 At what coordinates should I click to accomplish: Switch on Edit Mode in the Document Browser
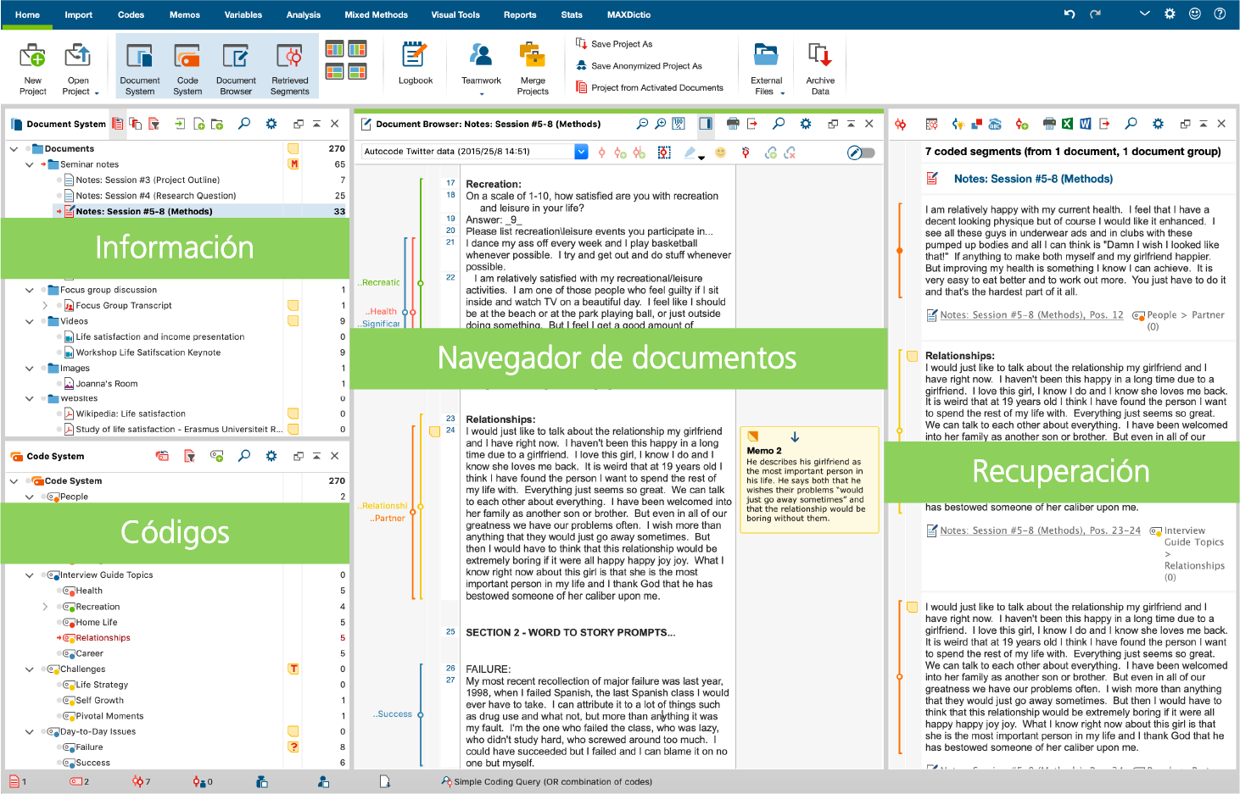861,153
